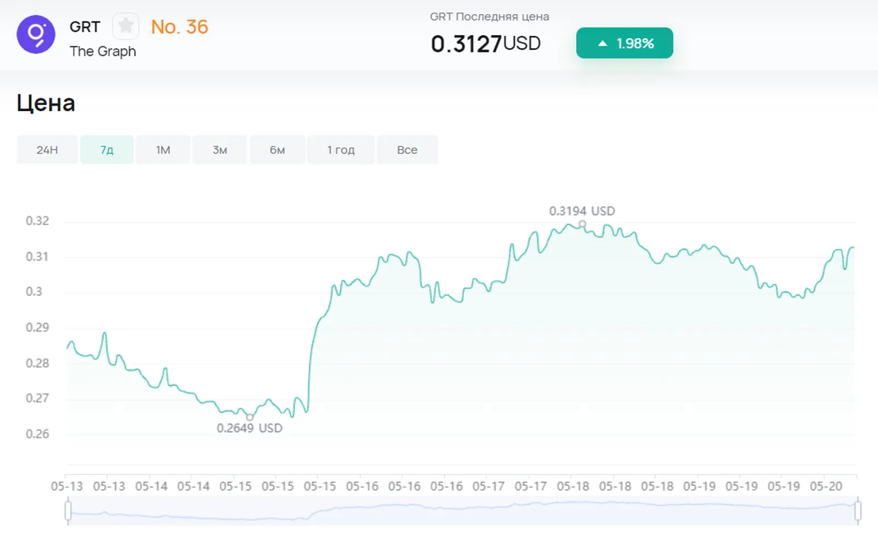Click the Цена section heading
This screenshot has width=878, height=542.
click(46, 103)
